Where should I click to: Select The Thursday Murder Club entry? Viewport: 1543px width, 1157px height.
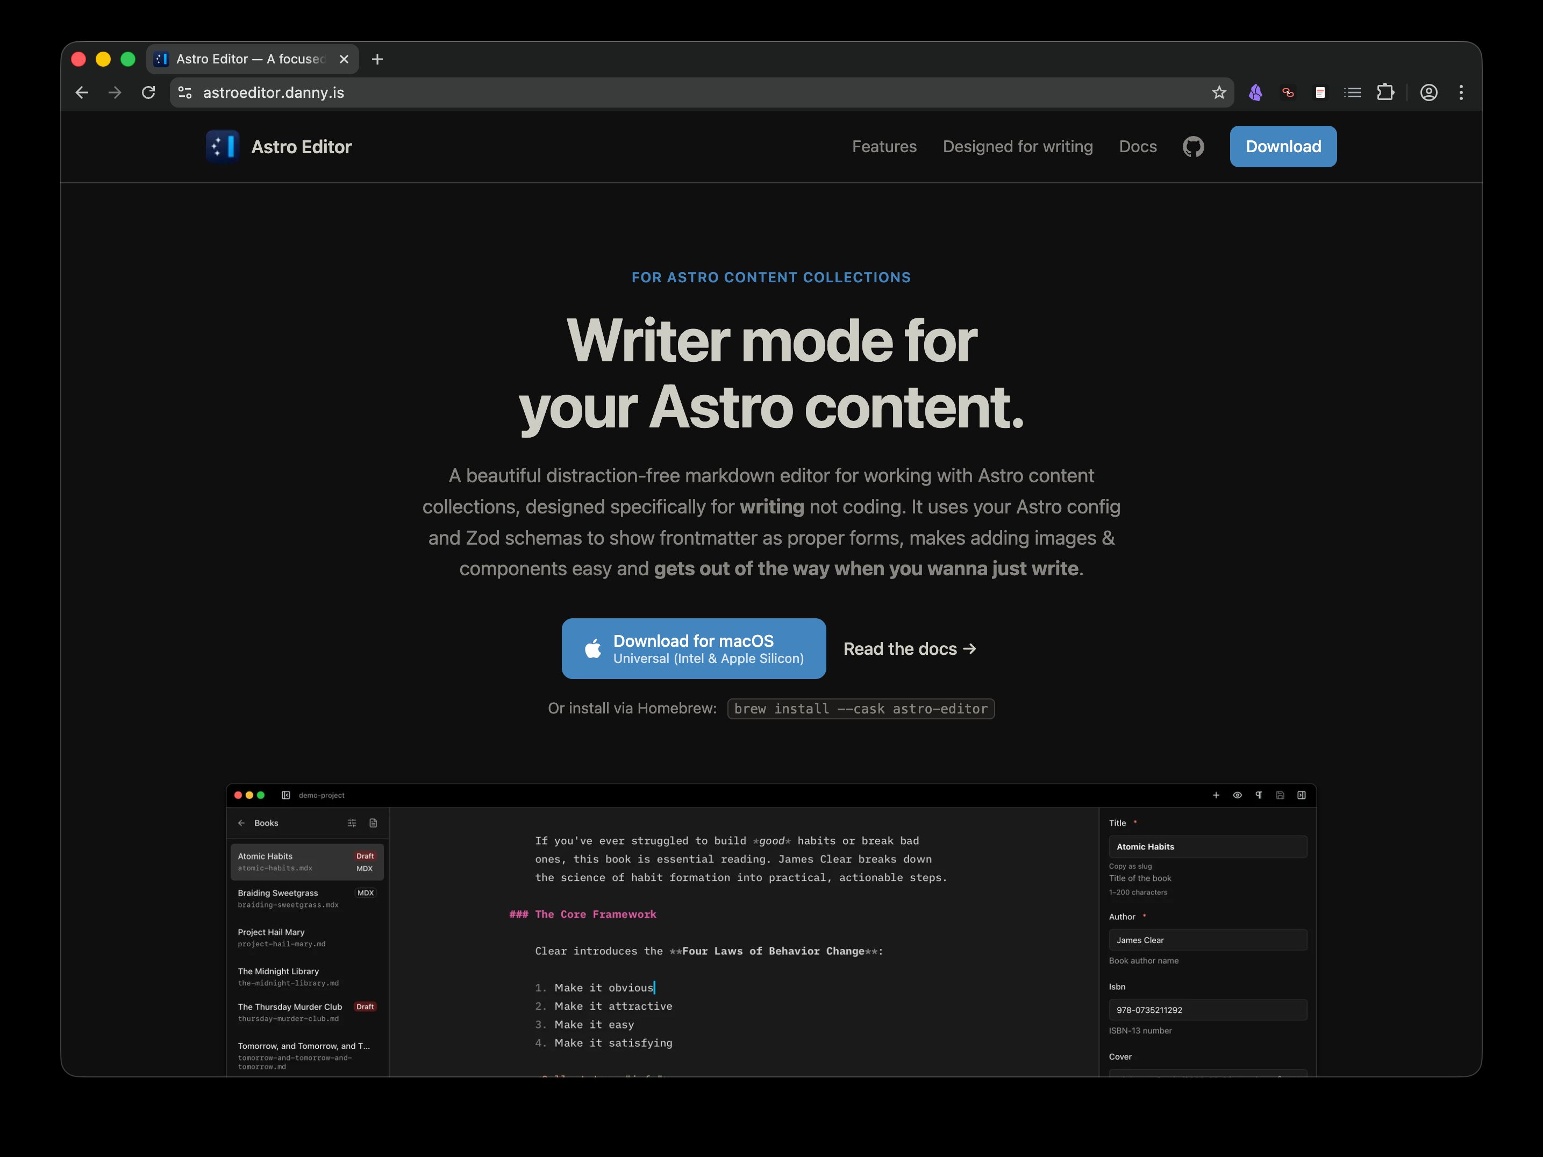point(307,1012)
